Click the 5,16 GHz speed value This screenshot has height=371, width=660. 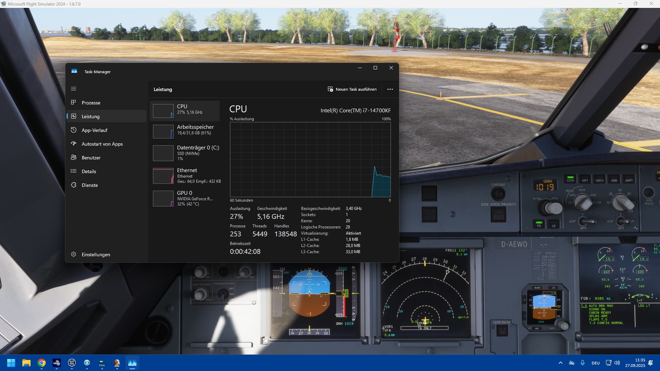point(271,217)
